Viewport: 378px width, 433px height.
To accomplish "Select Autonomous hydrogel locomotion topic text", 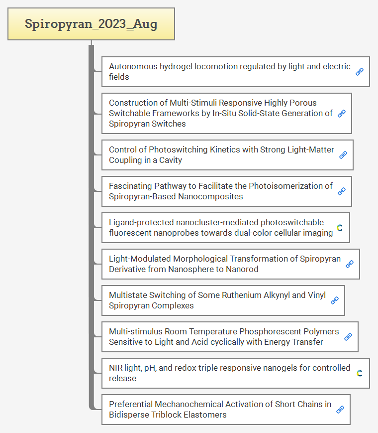I will 229,72.
